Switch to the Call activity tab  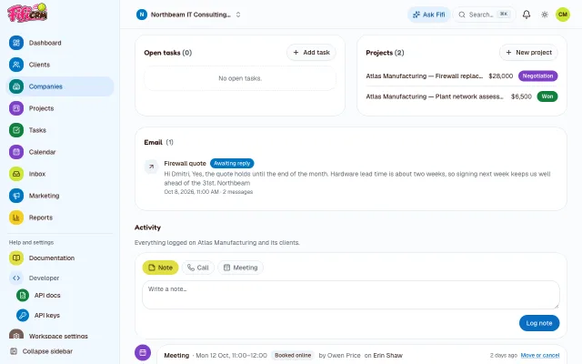tap(198, 268)
